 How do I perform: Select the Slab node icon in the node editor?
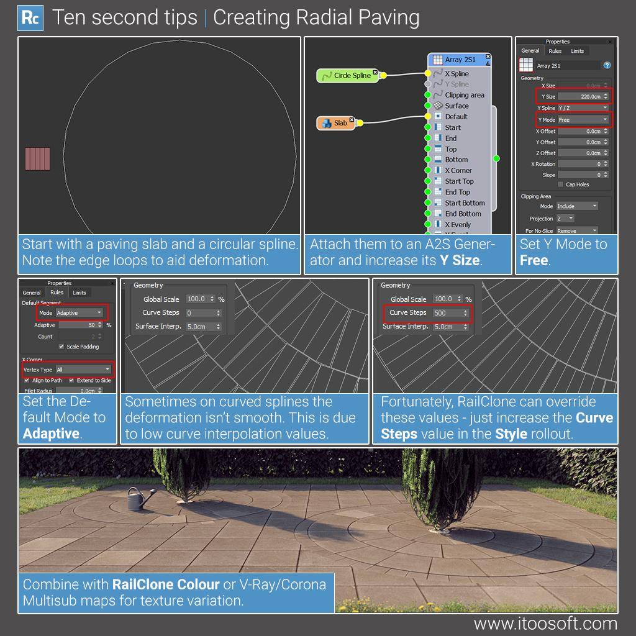pos(326,123)
